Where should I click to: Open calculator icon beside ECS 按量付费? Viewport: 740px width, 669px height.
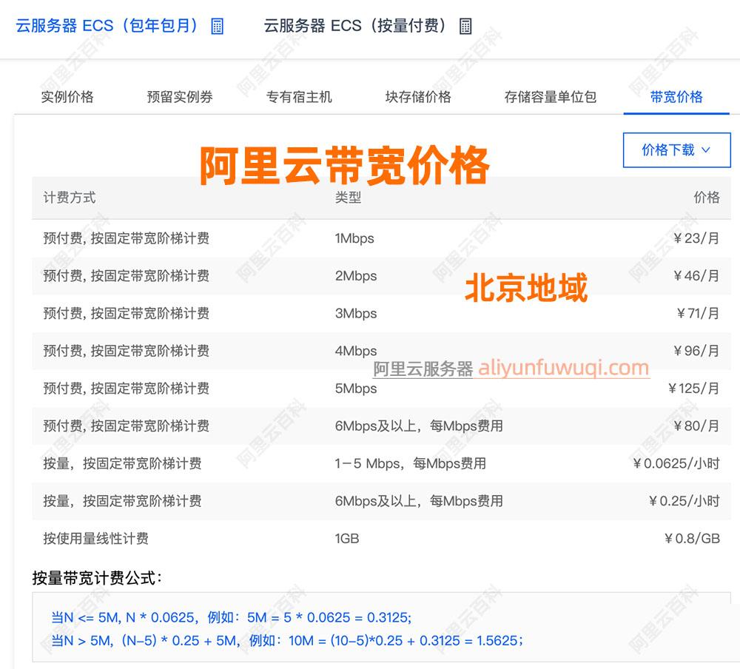click(x=465, y=26)
